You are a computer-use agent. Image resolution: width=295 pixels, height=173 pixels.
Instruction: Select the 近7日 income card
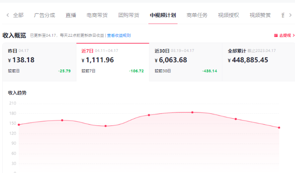[113, 62]
